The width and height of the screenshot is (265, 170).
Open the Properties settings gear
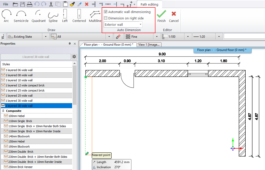tap(74, 57)
